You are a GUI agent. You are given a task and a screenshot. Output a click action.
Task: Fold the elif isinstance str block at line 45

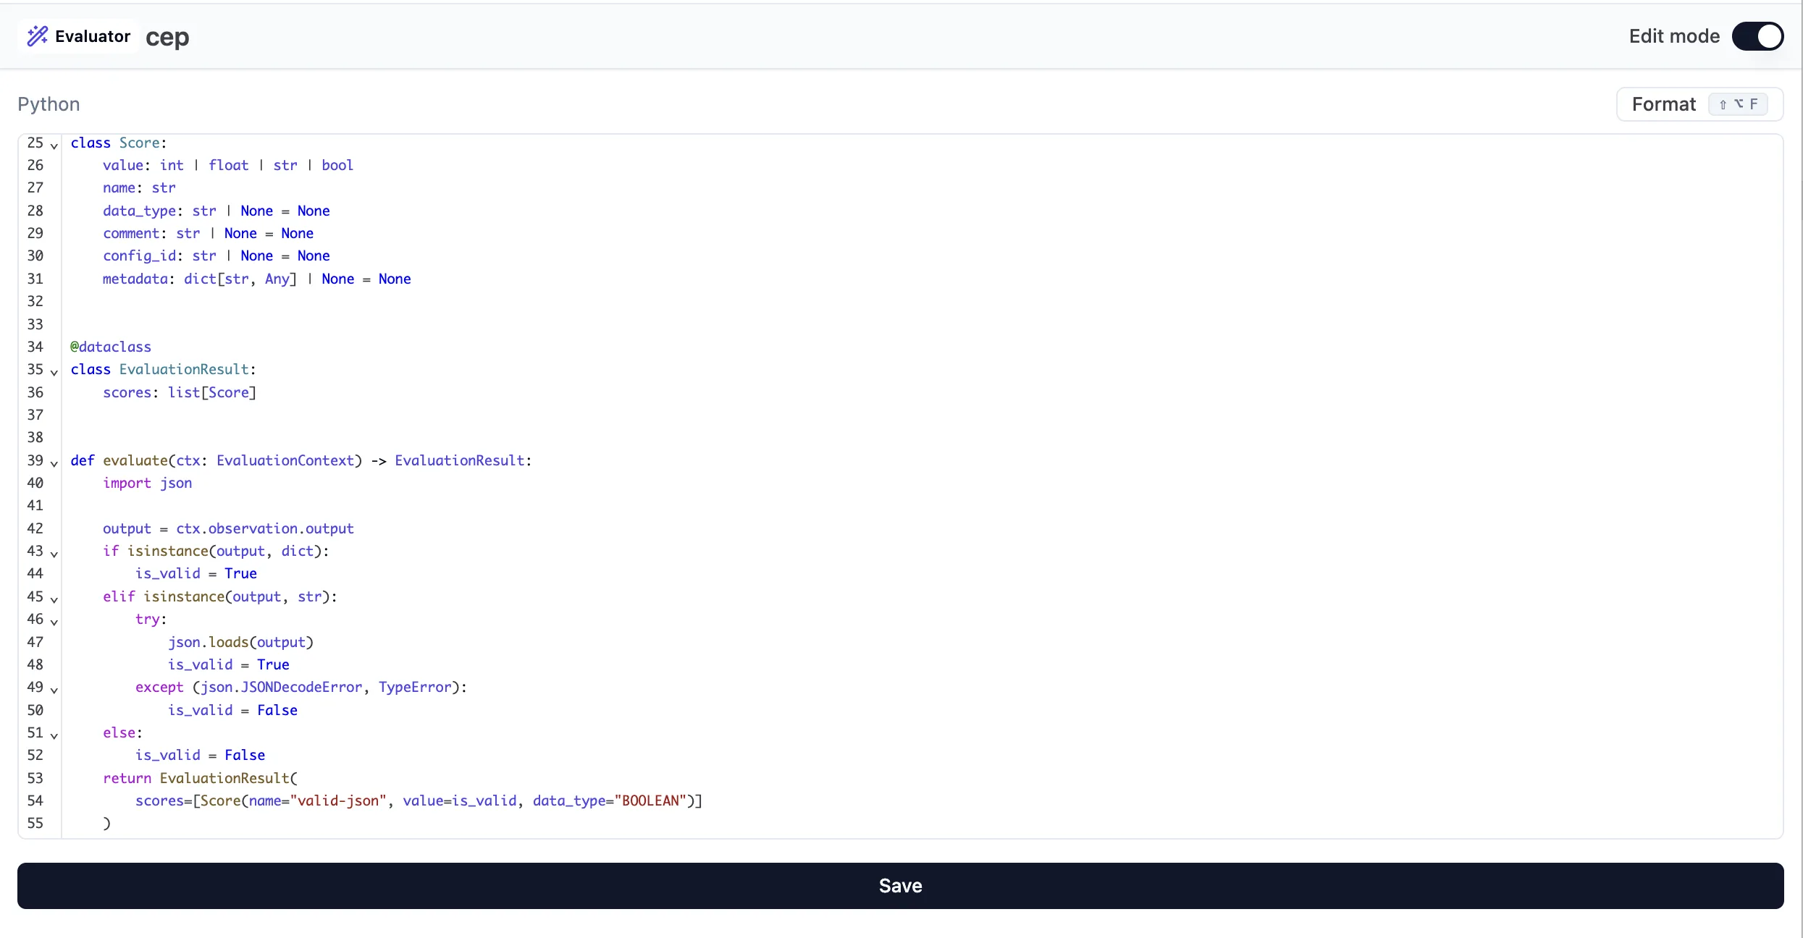[x=54, y=600]
